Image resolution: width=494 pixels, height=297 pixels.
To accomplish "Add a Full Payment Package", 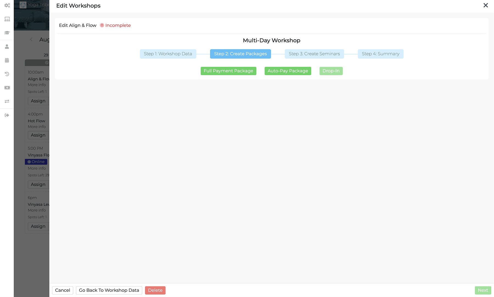I will click(x=228, y=71).
